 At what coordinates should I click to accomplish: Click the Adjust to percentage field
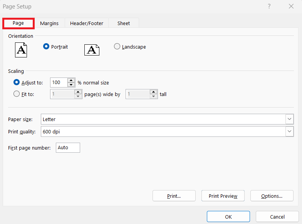tap(59, 83)
